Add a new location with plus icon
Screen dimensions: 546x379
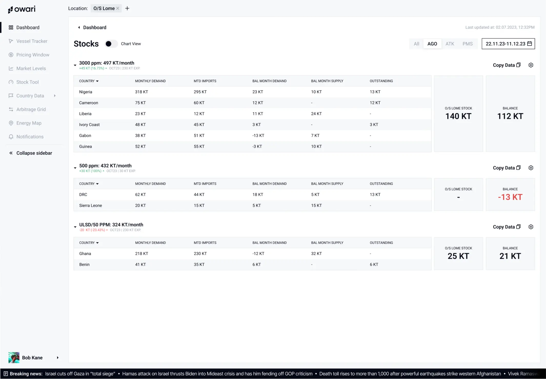coord(127,8)
